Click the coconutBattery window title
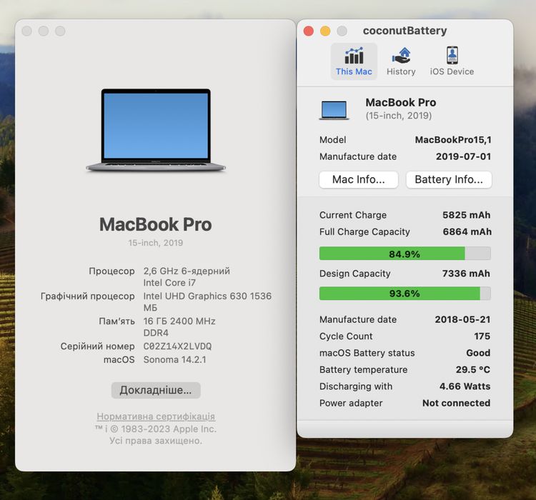 tap(405, 31)
